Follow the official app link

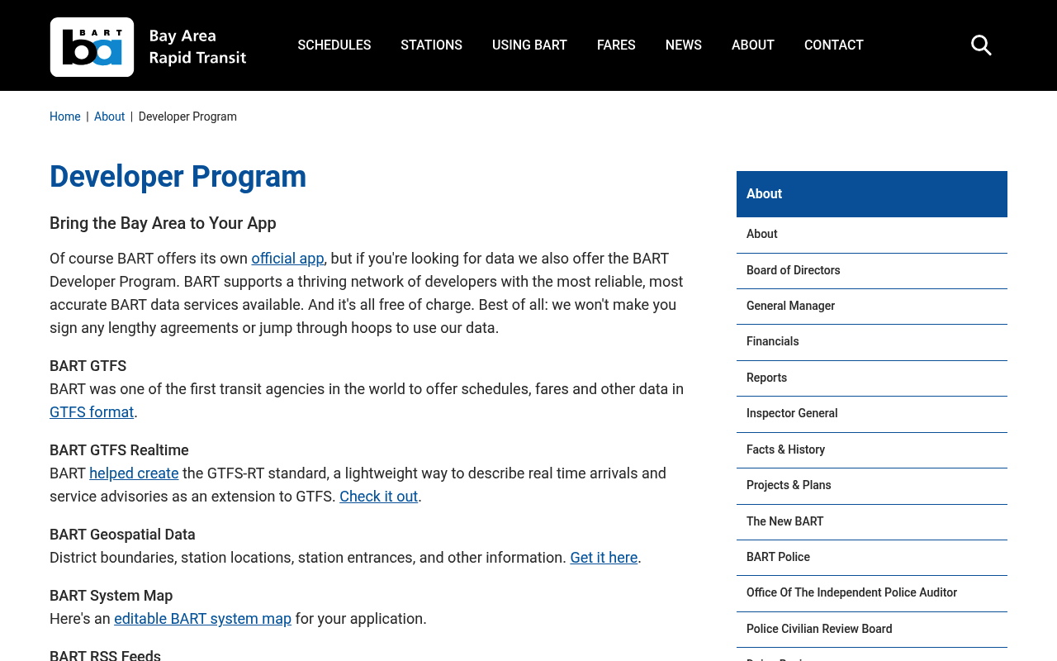(287, 259)
